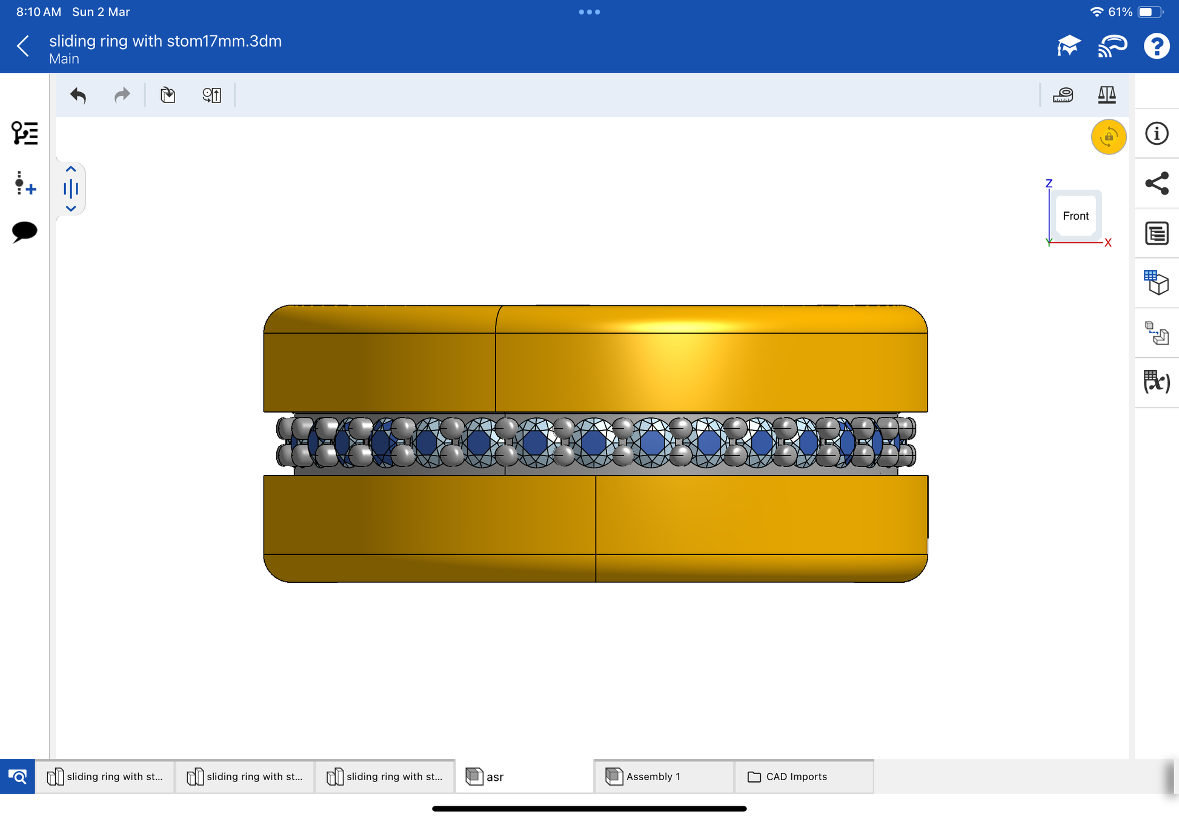
Task: Expand panel with the up chevron
Action: tap(71, 170)
